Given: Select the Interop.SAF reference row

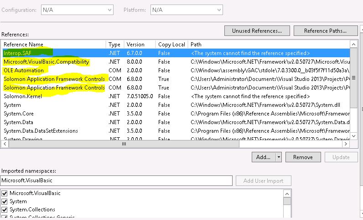Looking at the screenshot, I should [x=176, y=53].
